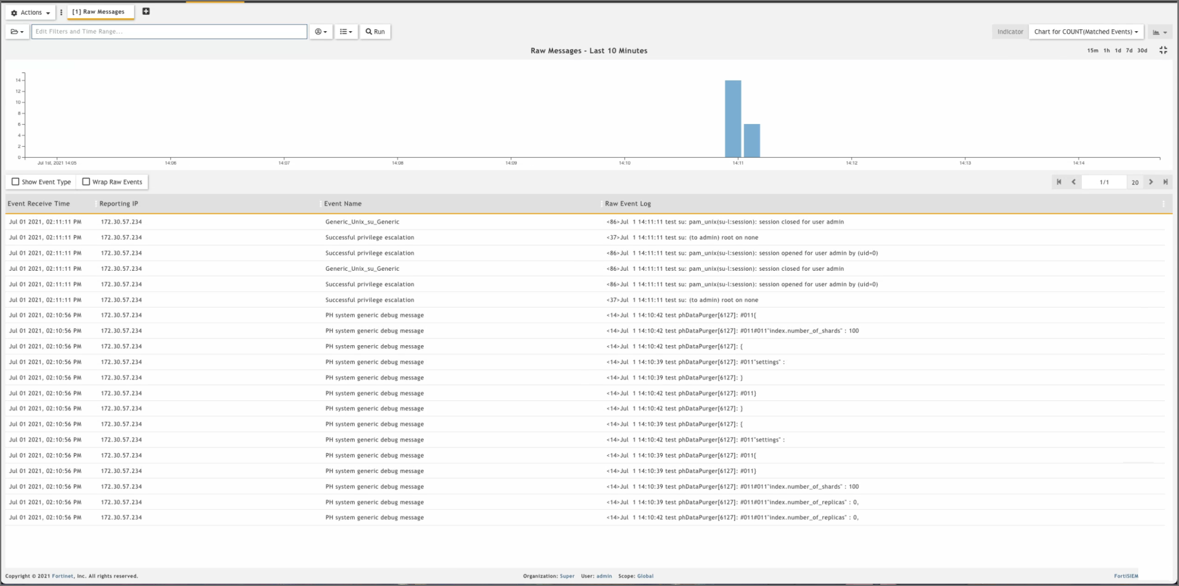Add a new search tab with plus icon

click(x=146, y=11)
